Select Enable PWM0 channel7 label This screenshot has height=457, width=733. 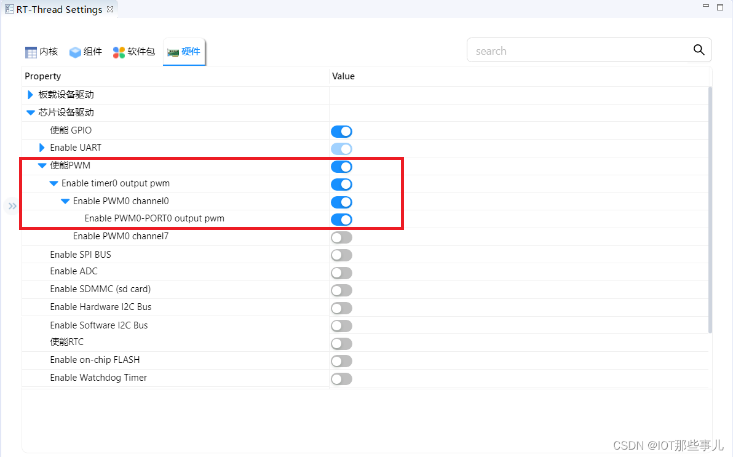click(x=121, y=236)
